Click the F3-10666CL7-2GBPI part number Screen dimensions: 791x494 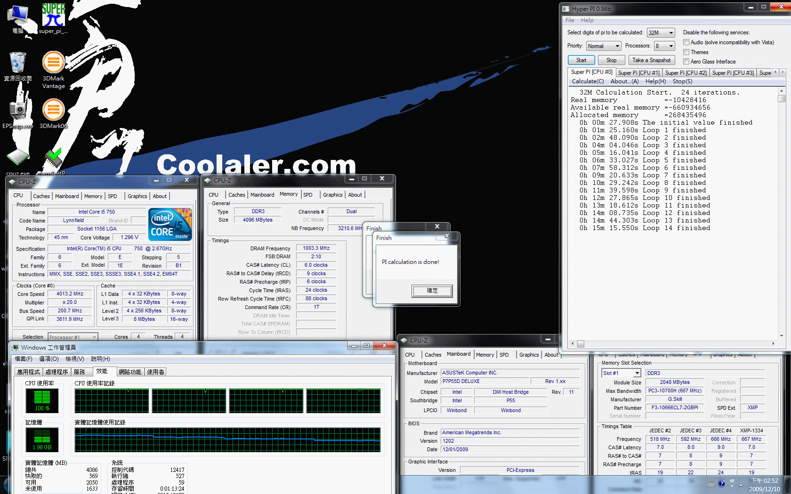click(x=675, y=407)
